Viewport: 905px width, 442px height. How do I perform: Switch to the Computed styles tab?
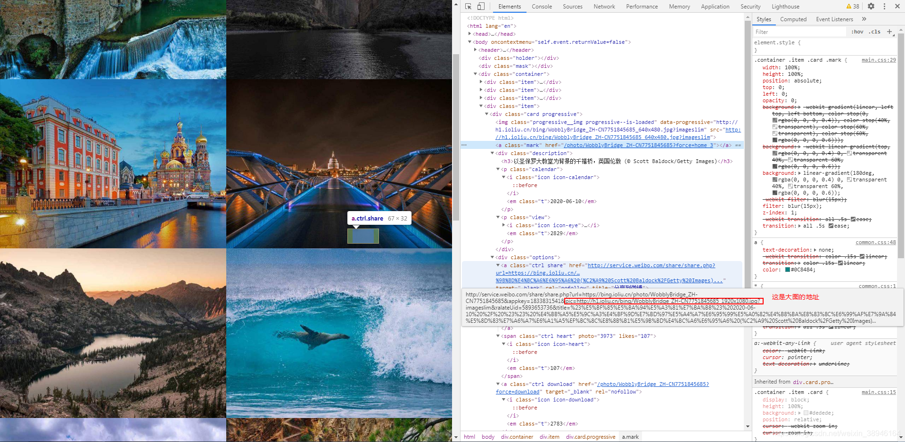pyautogui.click(x=793, y=19)
